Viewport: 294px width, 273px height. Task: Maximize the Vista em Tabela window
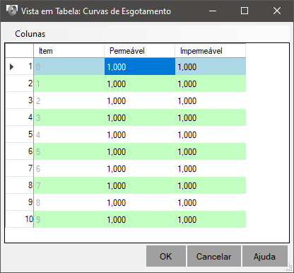pos(245,11)
